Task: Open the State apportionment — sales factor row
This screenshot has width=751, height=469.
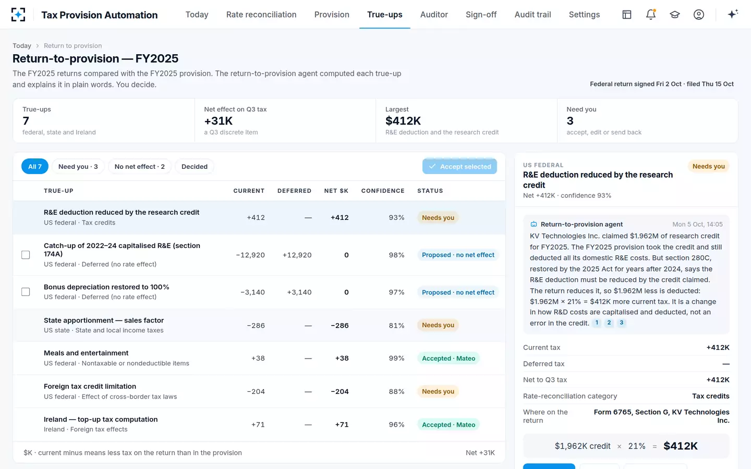Action: (259, 325)
